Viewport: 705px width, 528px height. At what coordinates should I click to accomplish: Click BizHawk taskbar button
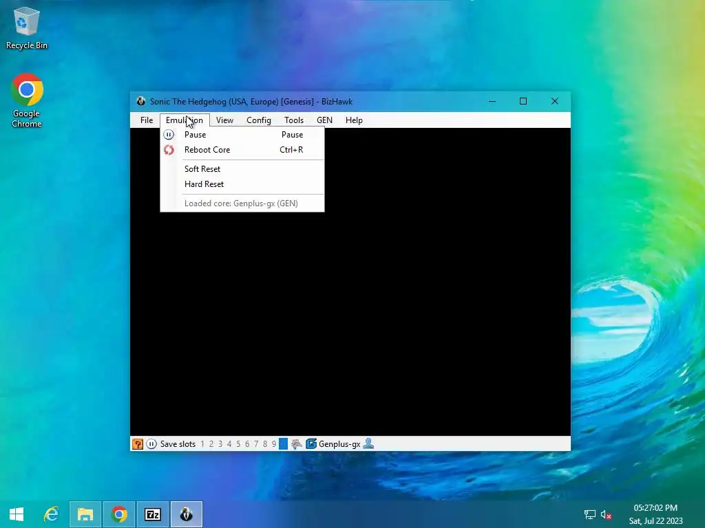tap(187, 514)
